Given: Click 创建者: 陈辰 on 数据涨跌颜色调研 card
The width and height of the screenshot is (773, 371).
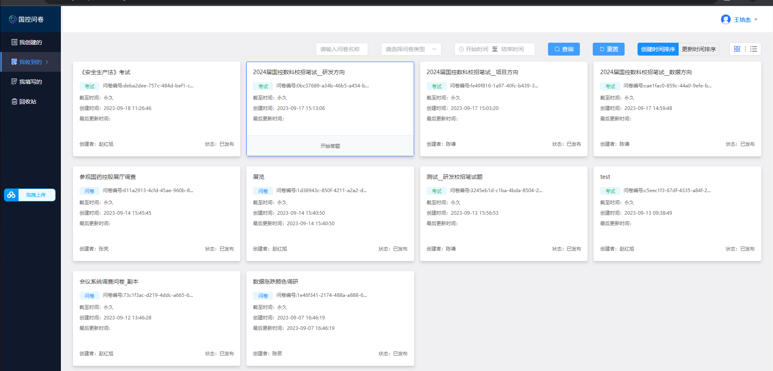Looking at the screenshot, I should click(267, 354).
